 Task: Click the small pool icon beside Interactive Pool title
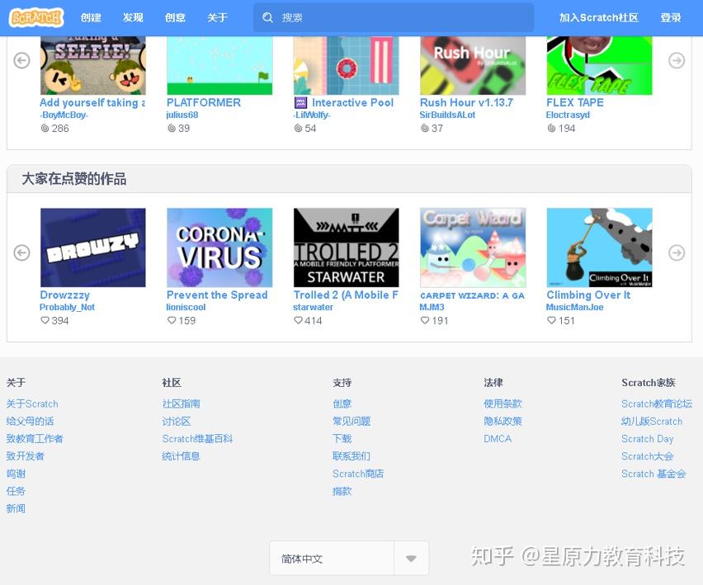(300, 102)
